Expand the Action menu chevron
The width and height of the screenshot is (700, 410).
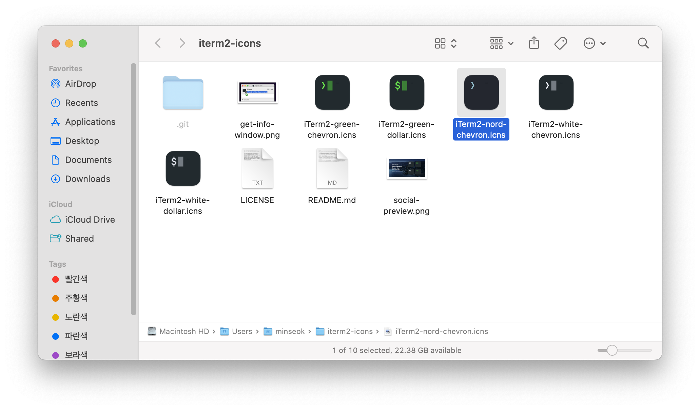click(603, 43)
